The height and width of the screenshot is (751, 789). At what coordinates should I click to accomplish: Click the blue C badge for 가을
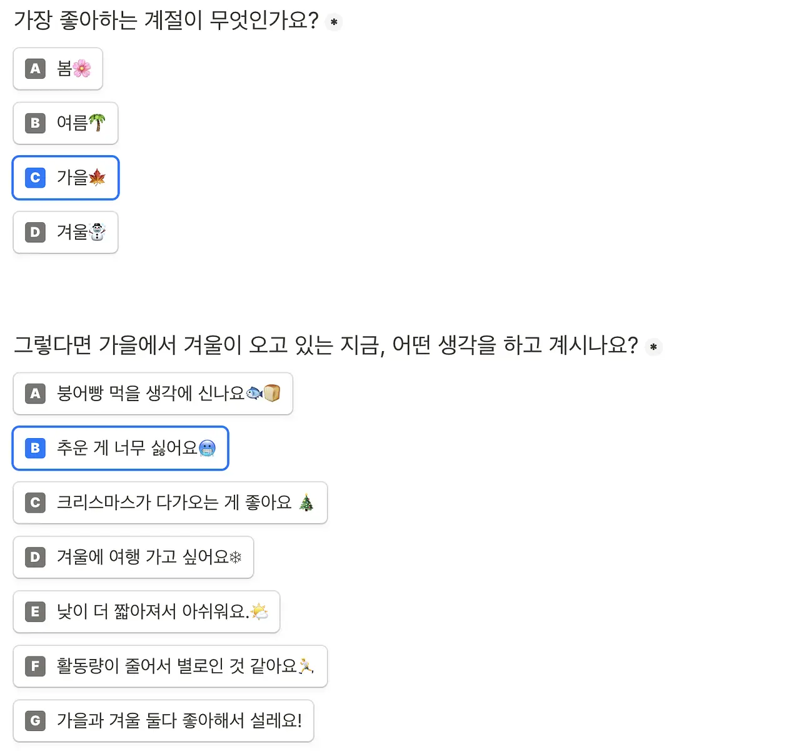click(36, 178)
